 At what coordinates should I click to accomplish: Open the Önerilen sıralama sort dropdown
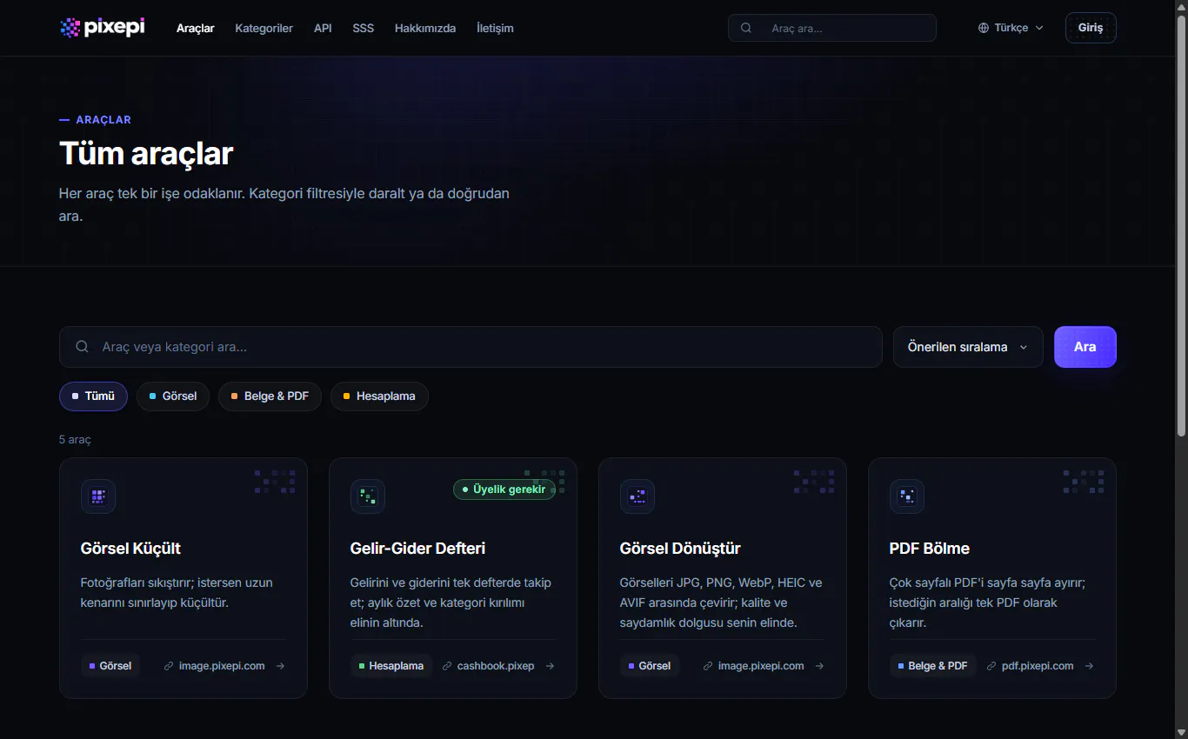click(x=968, y=347)
